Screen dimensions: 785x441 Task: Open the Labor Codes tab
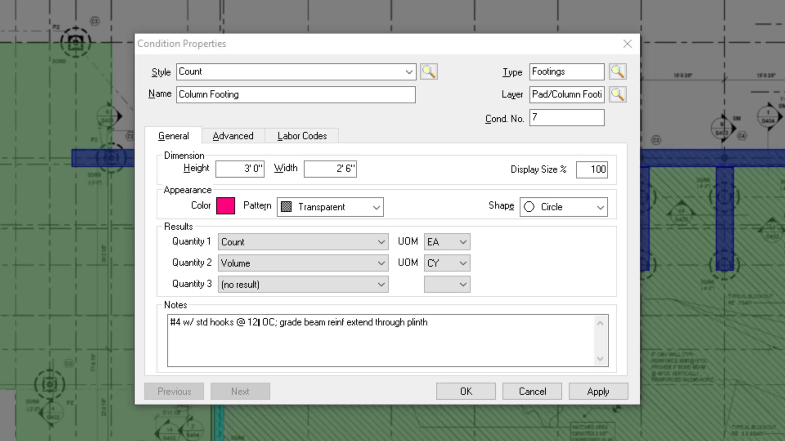tap(302, 136)
